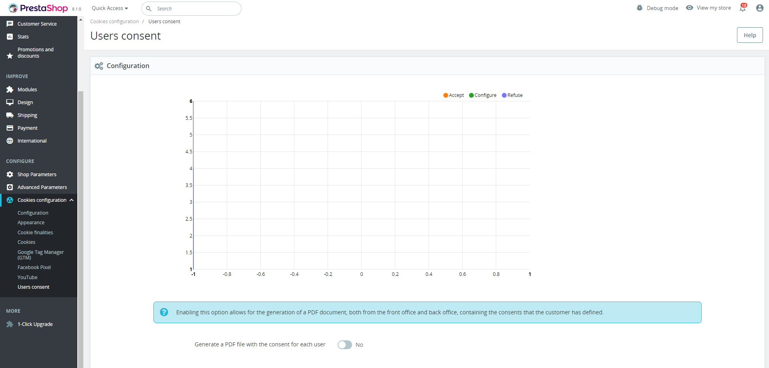Click the Debug mode bug icon
The width and height of the screenshot is (769, 368).
(640, 8)
